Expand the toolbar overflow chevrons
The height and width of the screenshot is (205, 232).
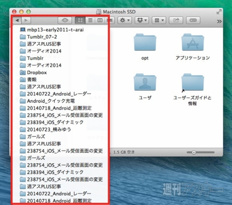point(219,21)
